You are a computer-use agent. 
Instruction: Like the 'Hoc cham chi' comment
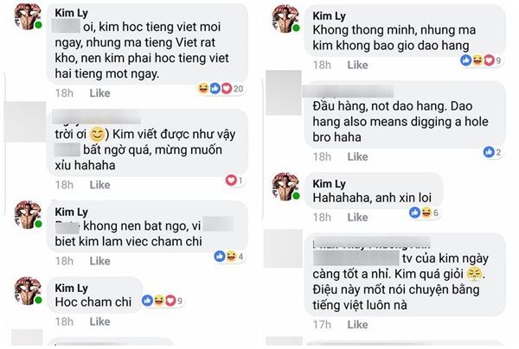(x=99, y=321)
